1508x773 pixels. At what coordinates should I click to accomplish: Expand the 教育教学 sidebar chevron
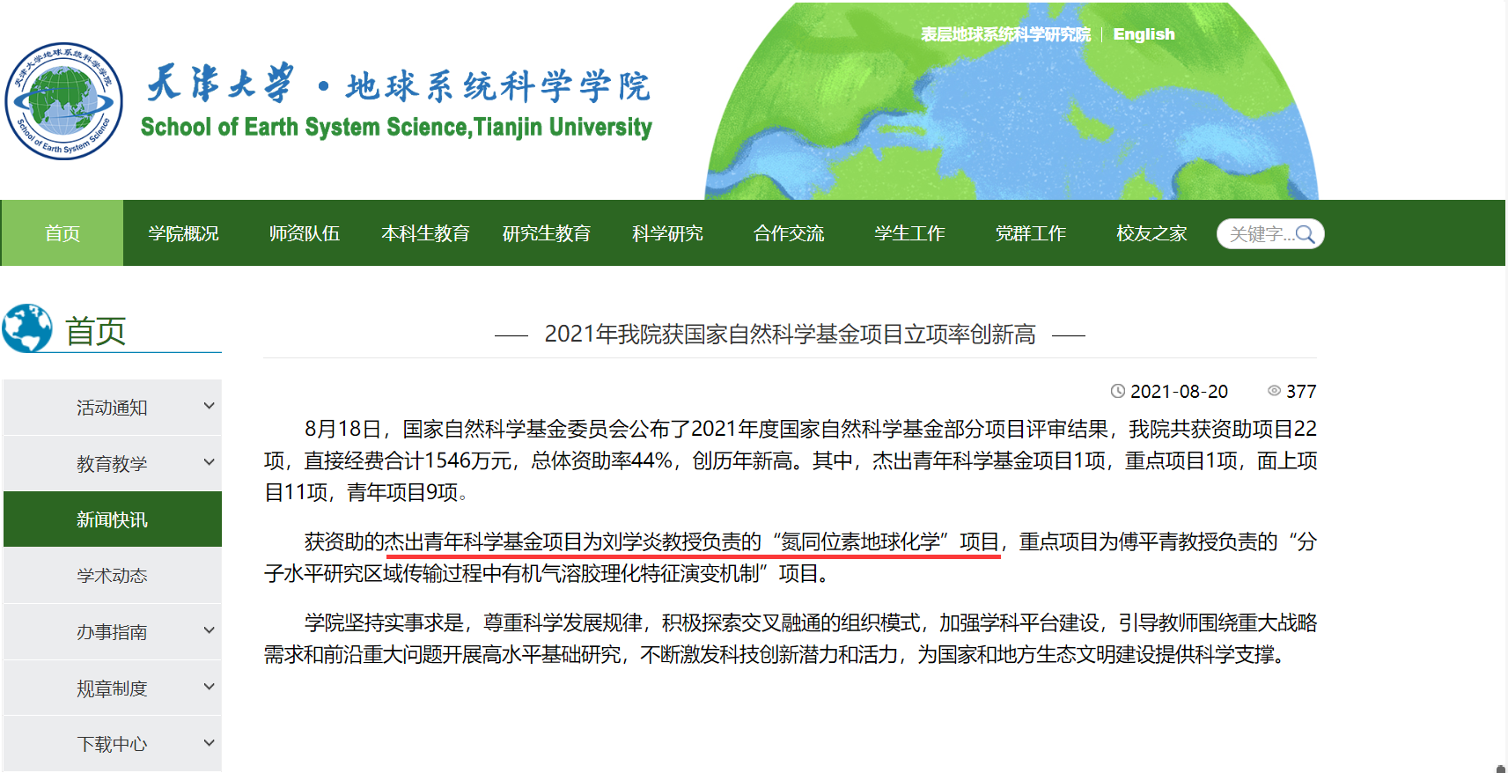click(210, 462)
